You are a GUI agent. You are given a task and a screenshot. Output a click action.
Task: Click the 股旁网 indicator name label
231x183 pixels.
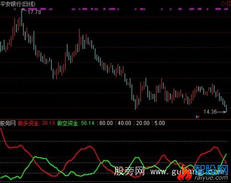click(x=8, y=123)
